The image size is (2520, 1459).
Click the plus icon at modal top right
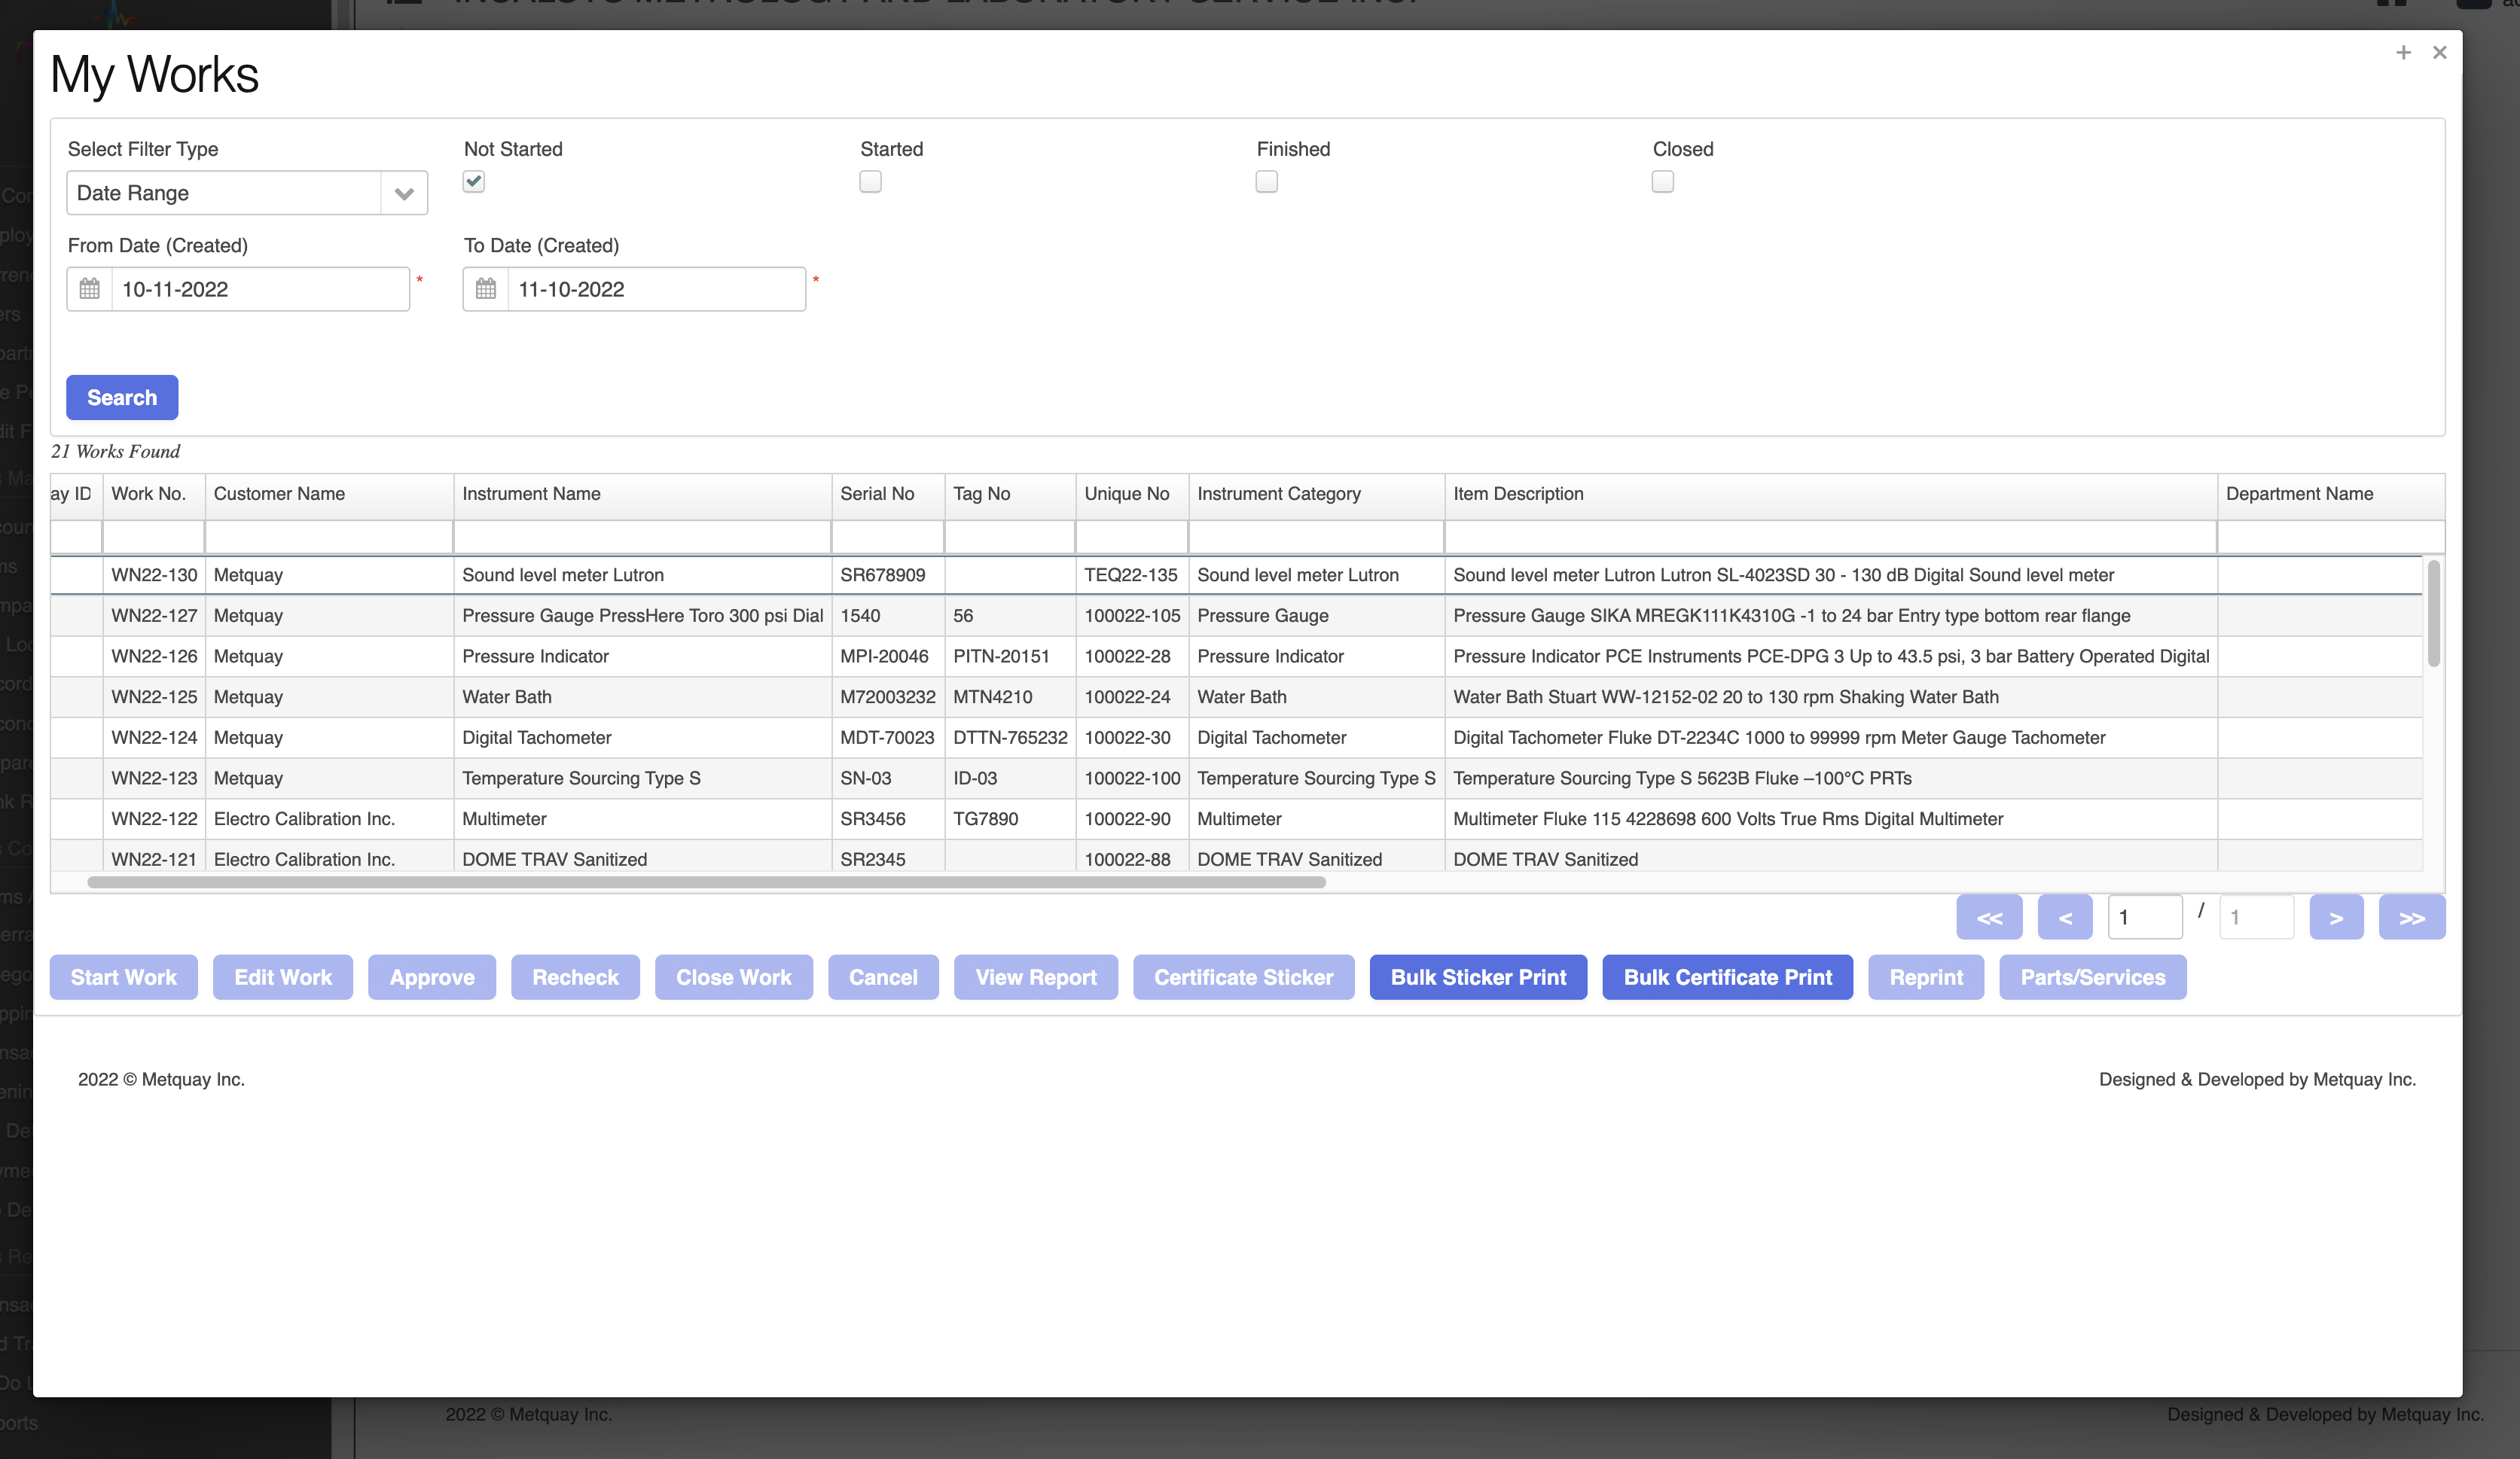pyautogui.click(x=2403, y=52)
